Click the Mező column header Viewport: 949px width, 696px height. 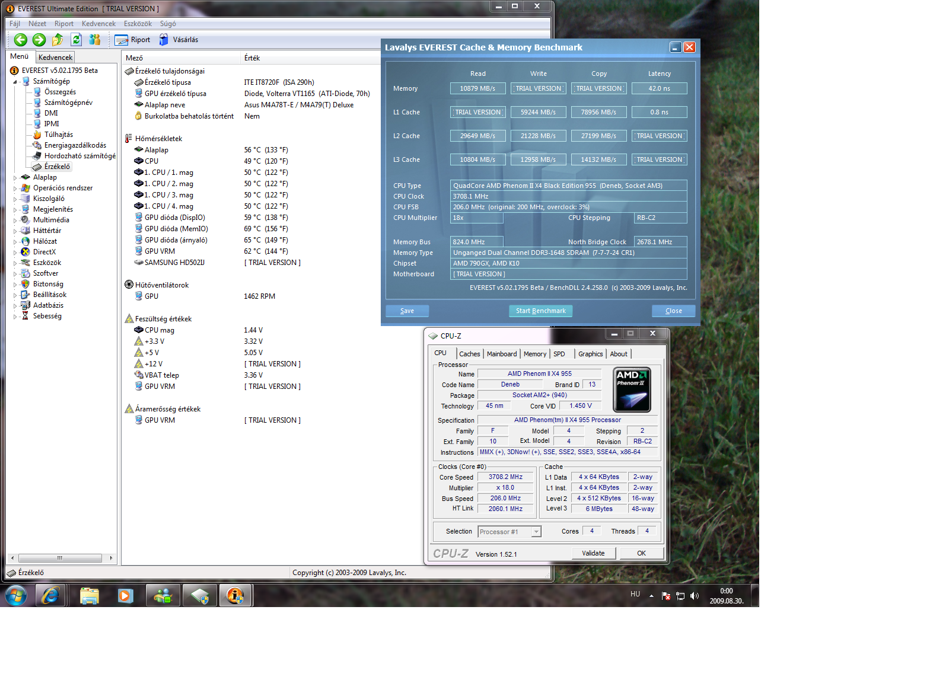point(181,58)
